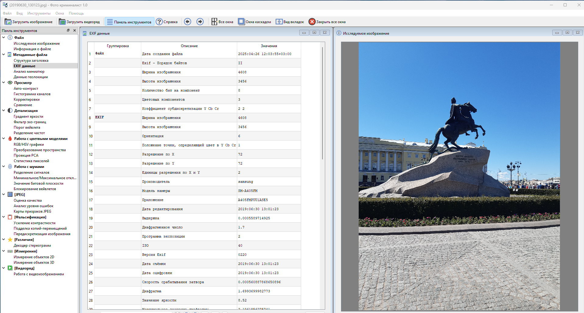Maximize the Исследуемое изображение subwindow

click(x=567, y=33)
